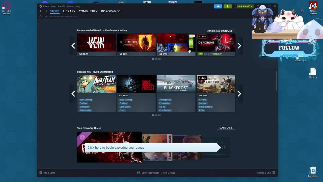Show next recommended games carousel arrow
The width and height of the screenshot is (323, 182).
(239, 45)
